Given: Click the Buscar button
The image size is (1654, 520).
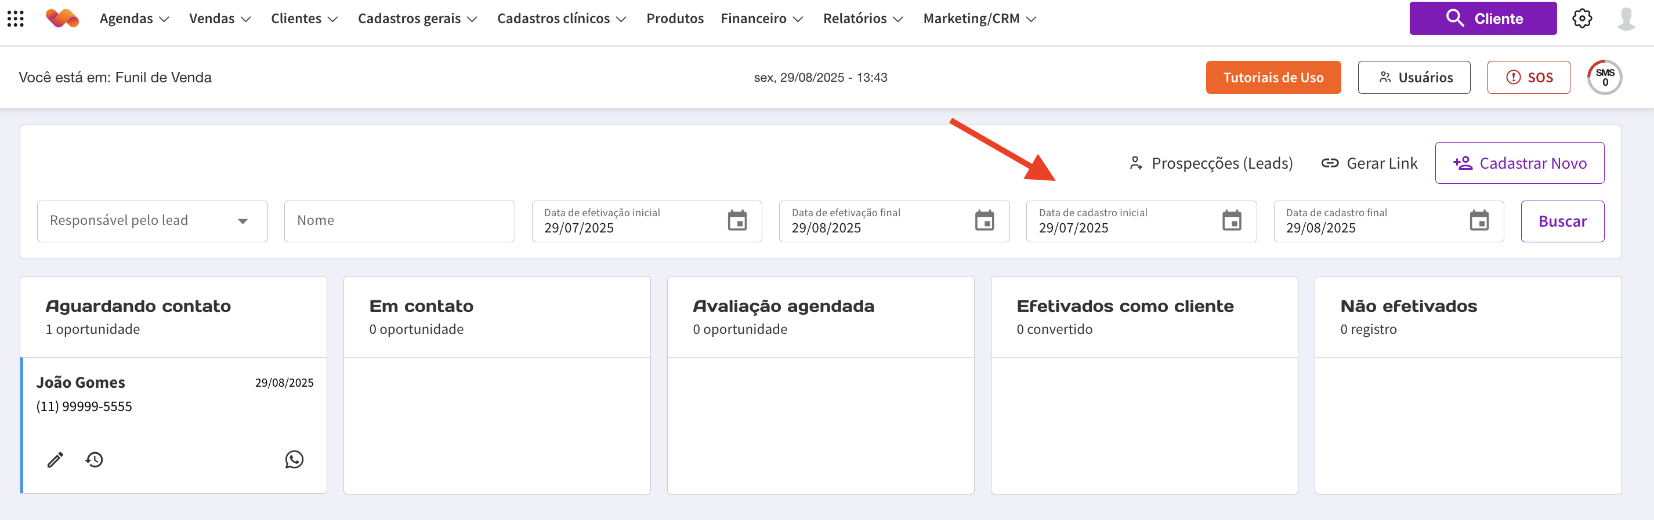Looking at the screenshot, I should (x=1562, y=221).
